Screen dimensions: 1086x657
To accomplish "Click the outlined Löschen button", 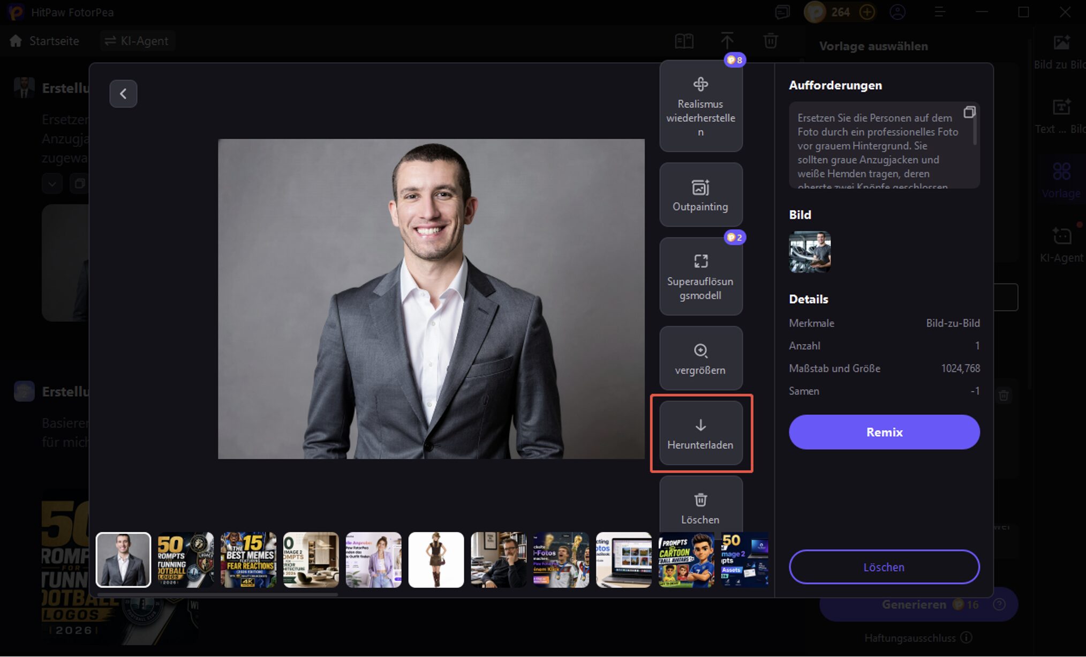I will (x=884, y=567).
